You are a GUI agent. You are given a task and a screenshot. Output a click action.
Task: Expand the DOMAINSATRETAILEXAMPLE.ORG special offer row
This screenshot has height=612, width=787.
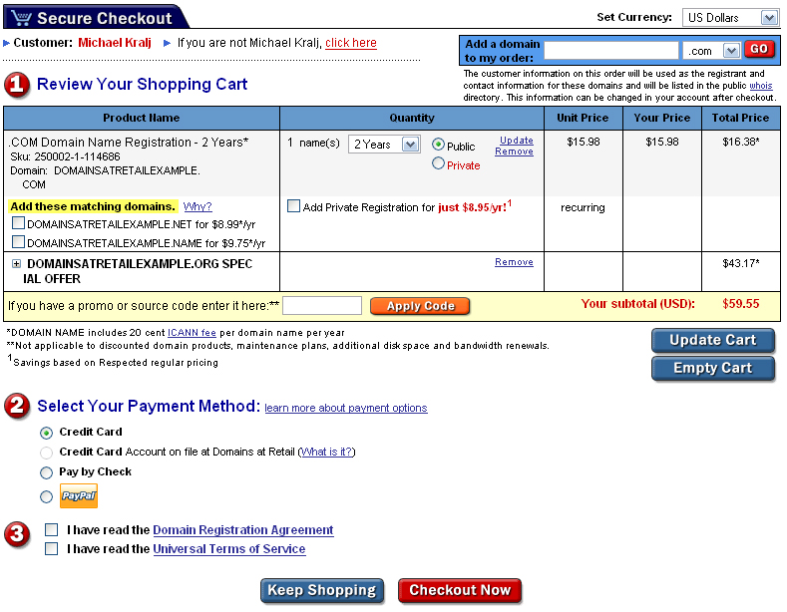[17, 264]
